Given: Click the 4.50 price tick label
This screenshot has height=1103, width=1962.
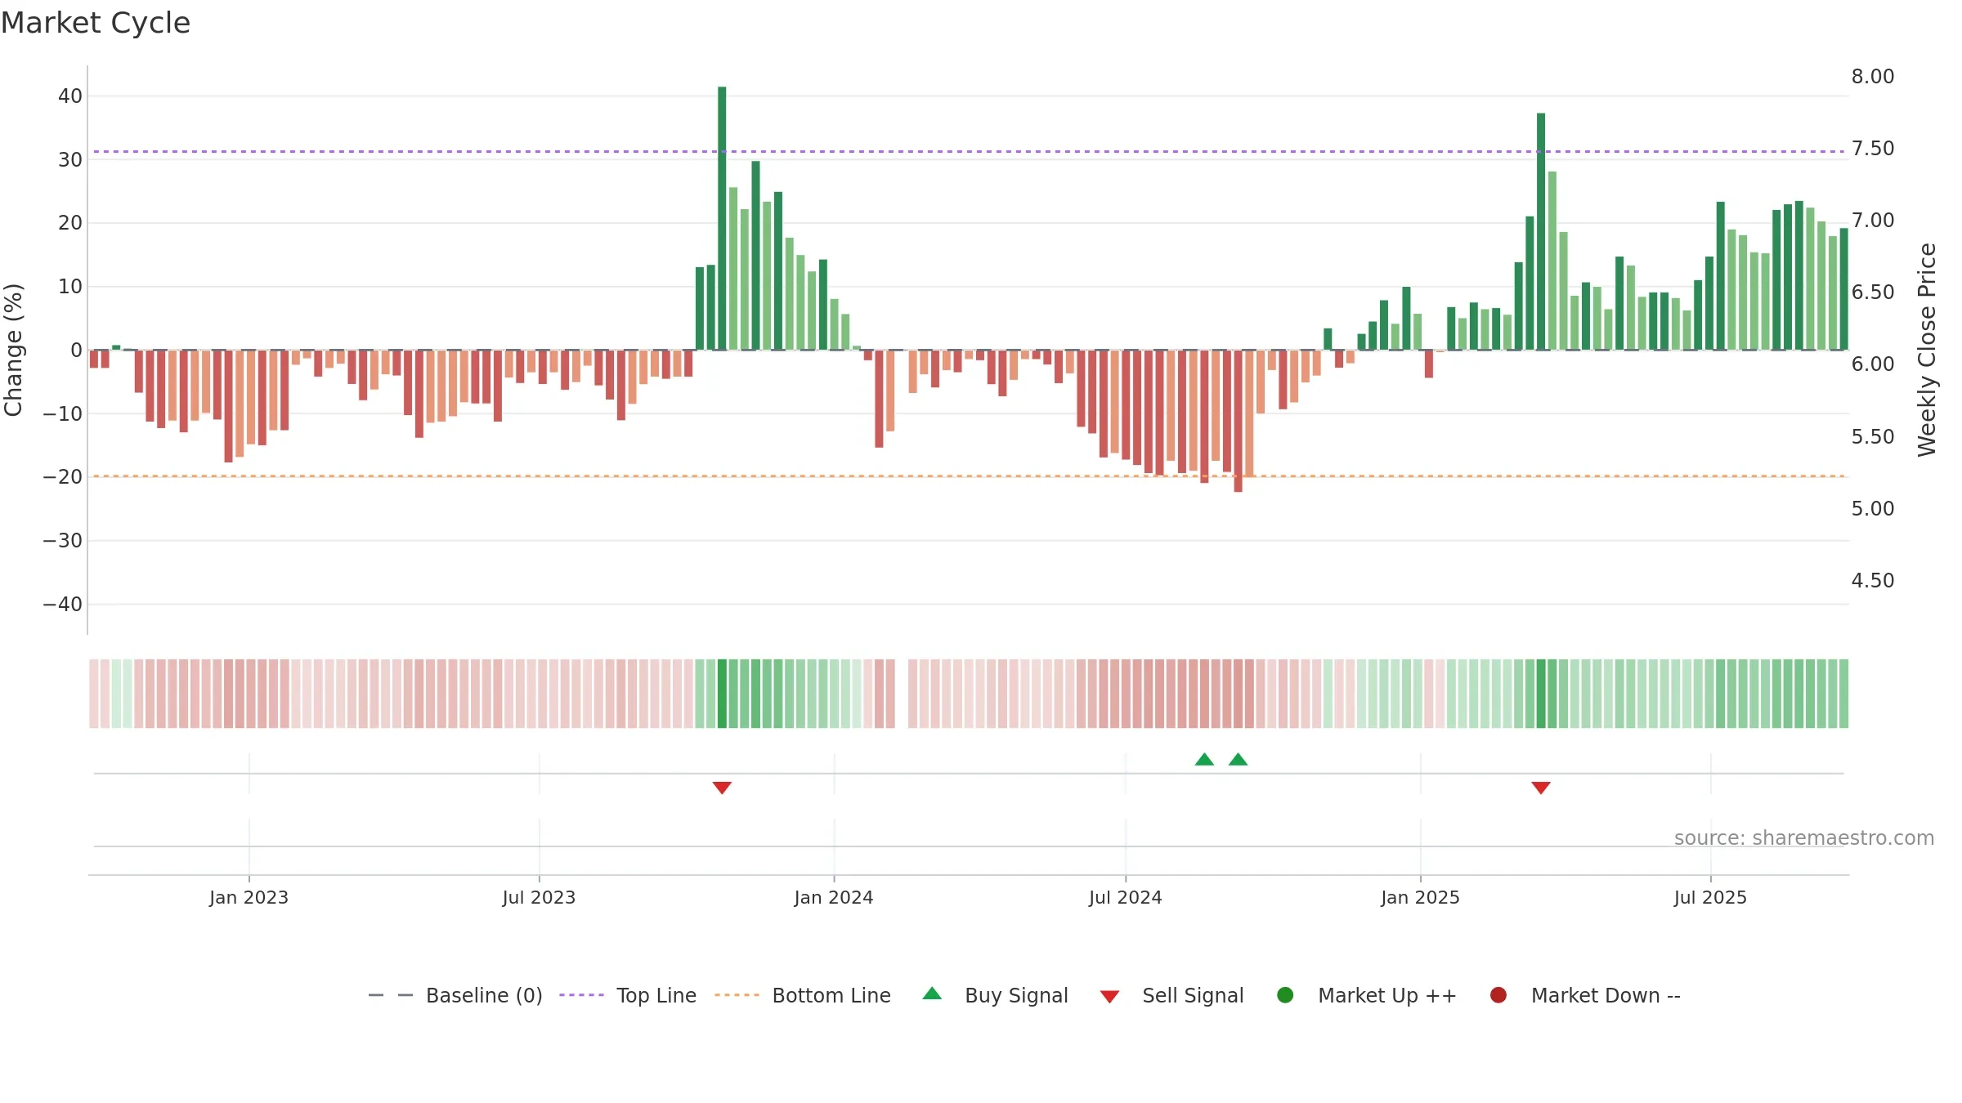Looking at the screenshot, I should [1873, 581].
